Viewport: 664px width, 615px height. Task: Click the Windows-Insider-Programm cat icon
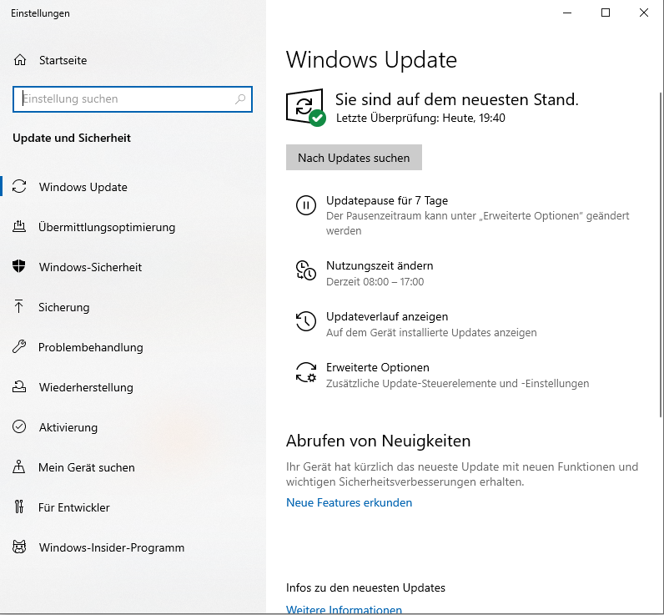[19, 547]
